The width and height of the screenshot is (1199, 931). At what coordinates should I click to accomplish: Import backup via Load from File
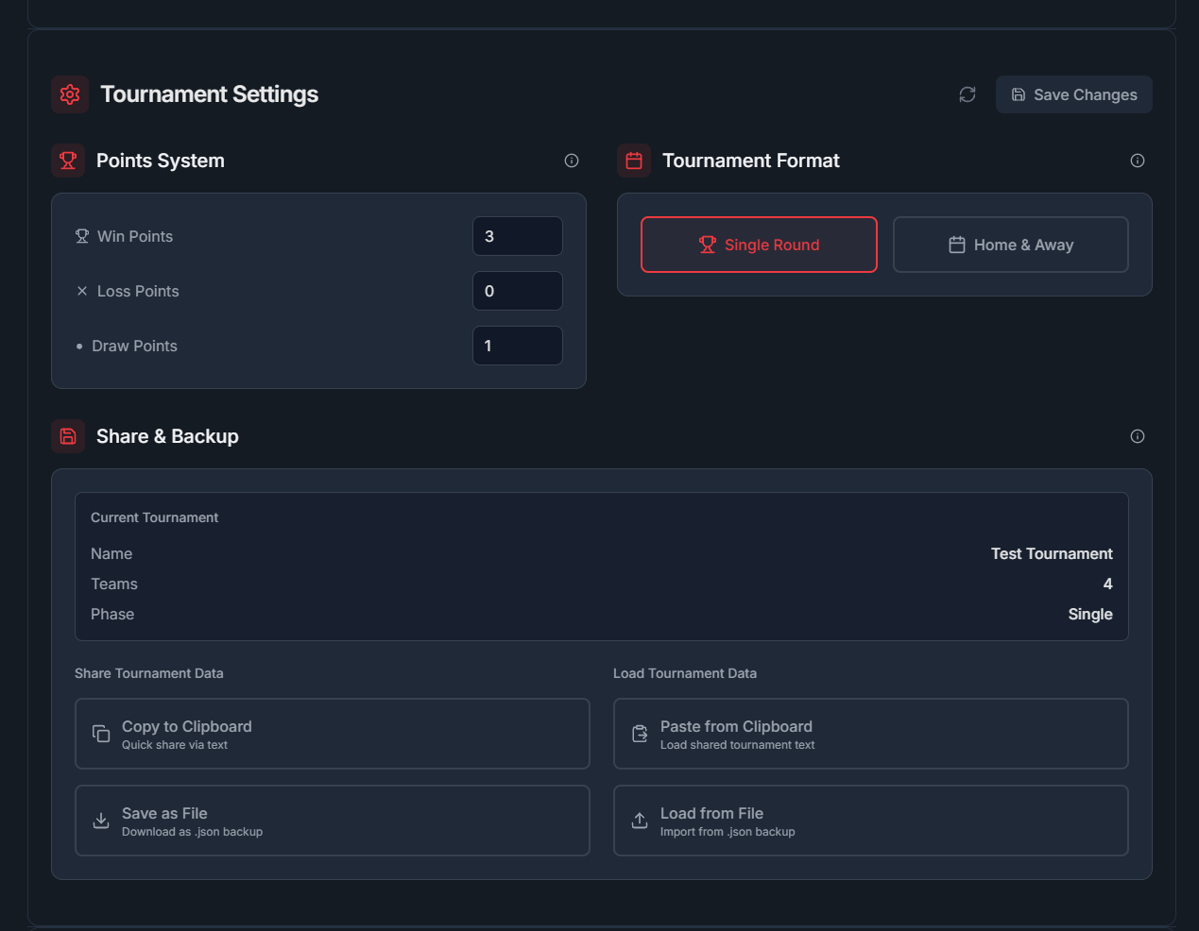coord(870,821)
